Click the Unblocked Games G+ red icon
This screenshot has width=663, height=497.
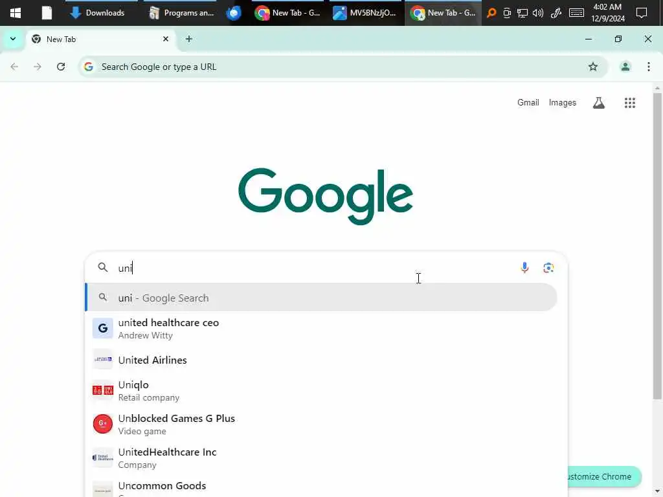coord(103,423)
